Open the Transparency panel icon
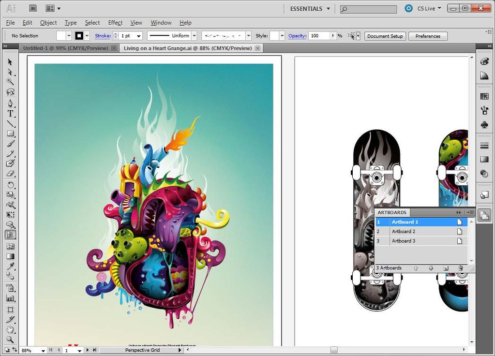 484,174
